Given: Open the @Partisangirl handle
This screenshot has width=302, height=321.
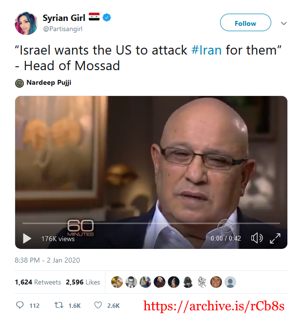Looking at the screenshot, I should tap(62, 29).
